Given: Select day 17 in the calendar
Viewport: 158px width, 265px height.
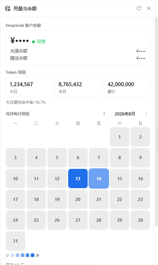Looking at the screenshot, I should (x=15, y=199).
